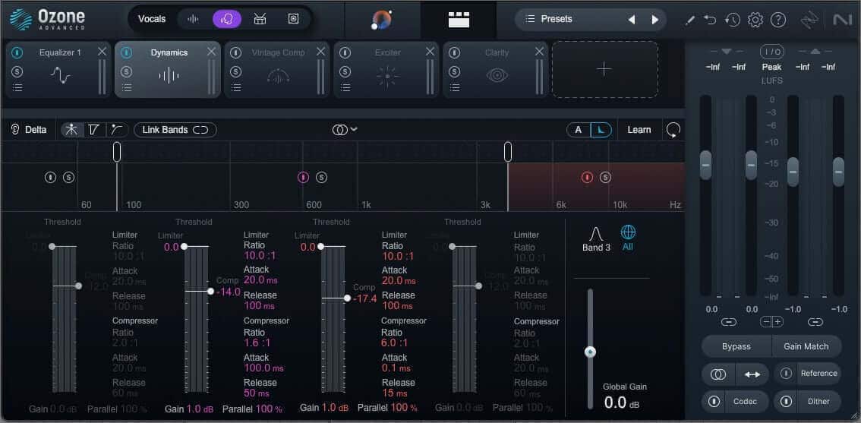This screenshot has width=861, height=423.
Task: Open the Codec preview
Action: pos(745,402)
